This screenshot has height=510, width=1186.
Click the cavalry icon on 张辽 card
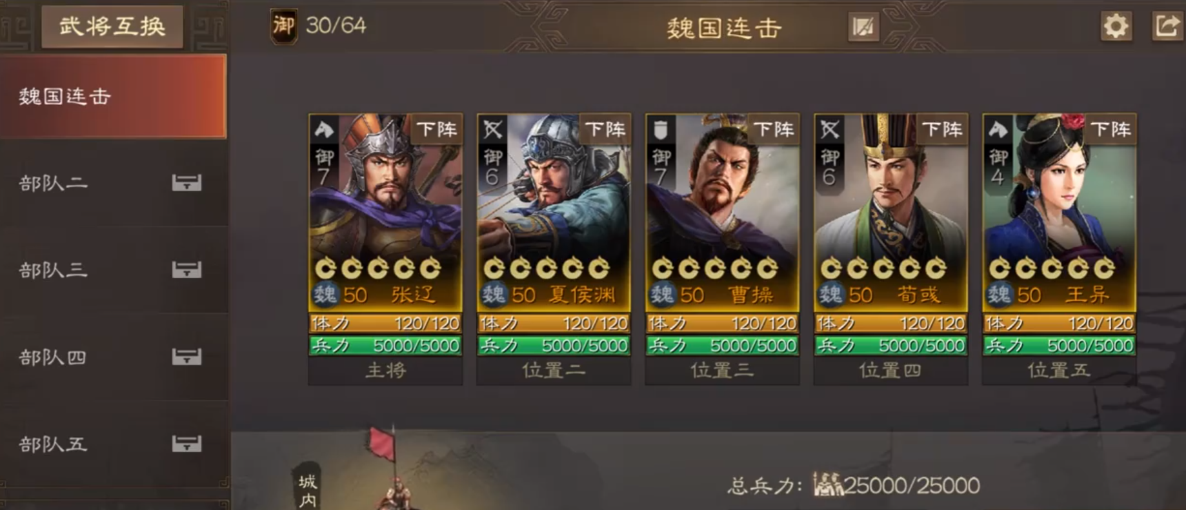click(324, 130)
